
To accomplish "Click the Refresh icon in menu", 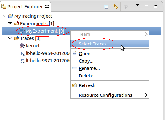I will coord(74,85).
